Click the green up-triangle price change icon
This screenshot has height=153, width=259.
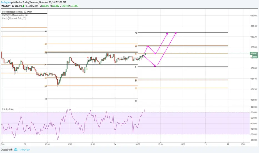point(23,6)
